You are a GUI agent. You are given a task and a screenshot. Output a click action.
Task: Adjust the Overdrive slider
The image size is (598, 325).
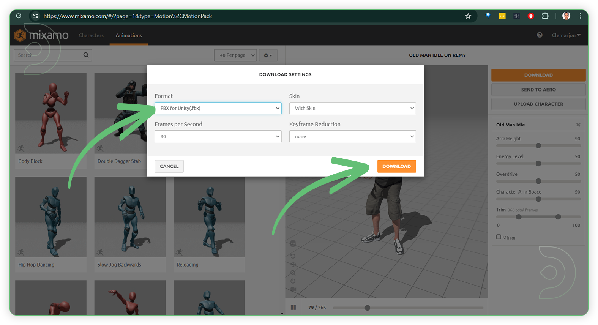[538, 181]
